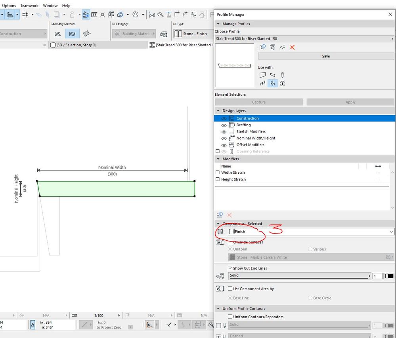396x338 pixels.
Task: Click the split scissors tool in toolbar
Action: [x=152, y=15]
